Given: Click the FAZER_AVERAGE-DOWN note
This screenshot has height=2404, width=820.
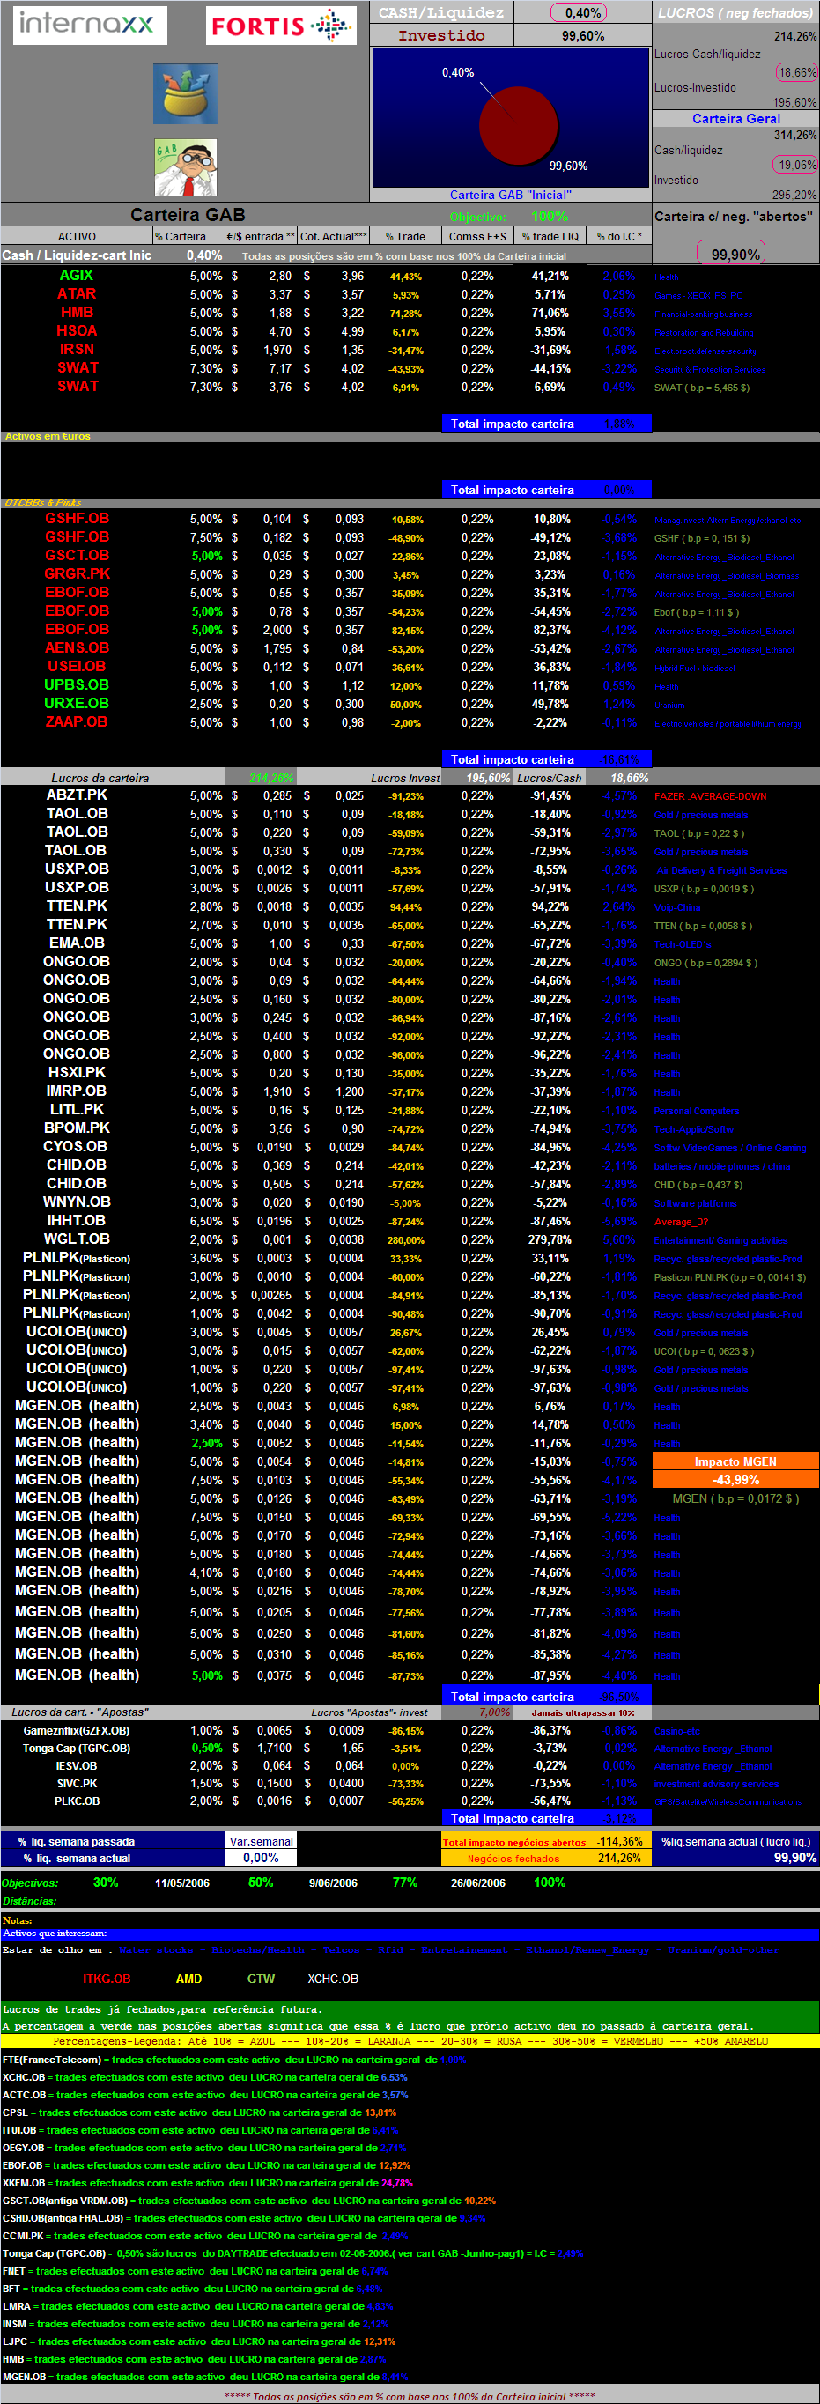Looking at the screenshot, I should pyautogui.click(x=710, y=796).
